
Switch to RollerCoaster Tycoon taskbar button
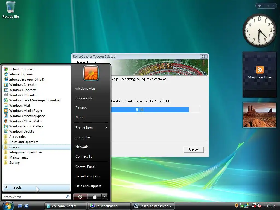(x=153, y=206)
